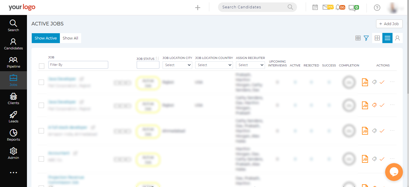Viewport: 409px width, 187px height.
Task: Open the column chooser grid icon
Action: click(x=358, y=38)
